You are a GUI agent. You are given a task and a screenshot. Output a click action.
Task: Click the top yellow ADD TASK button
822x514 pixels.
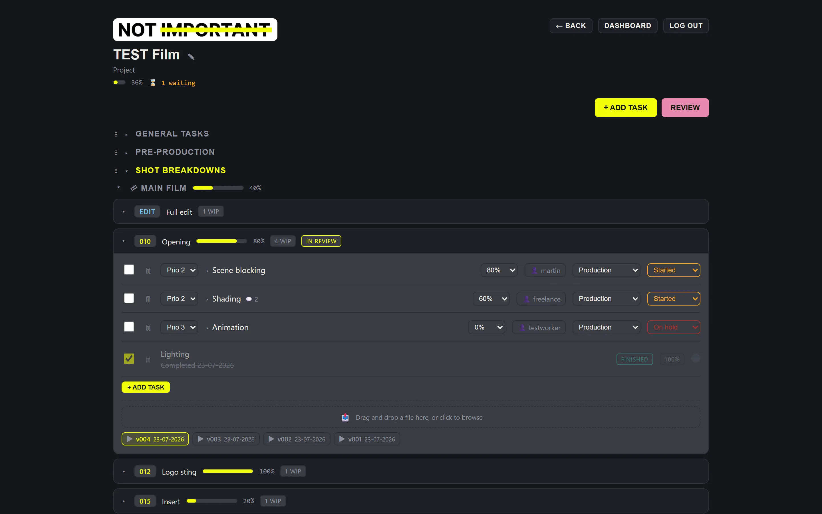click(626, 107)
